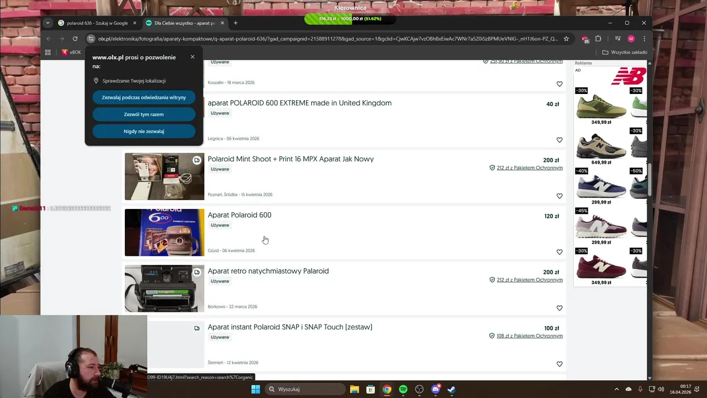Reload the OLX page
This screenshot has height=398, width=707.
point(75,39)
